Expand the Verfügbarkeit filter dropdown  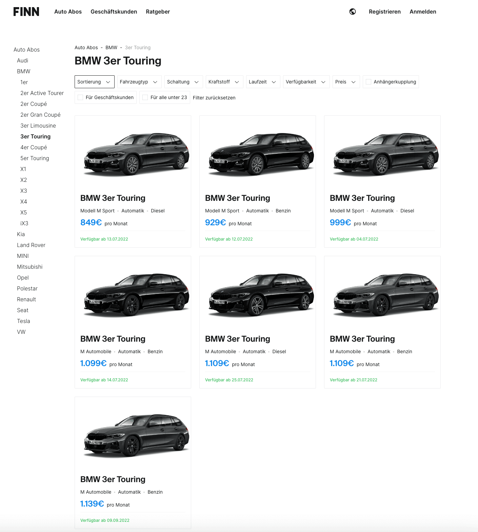click(306, 82)
